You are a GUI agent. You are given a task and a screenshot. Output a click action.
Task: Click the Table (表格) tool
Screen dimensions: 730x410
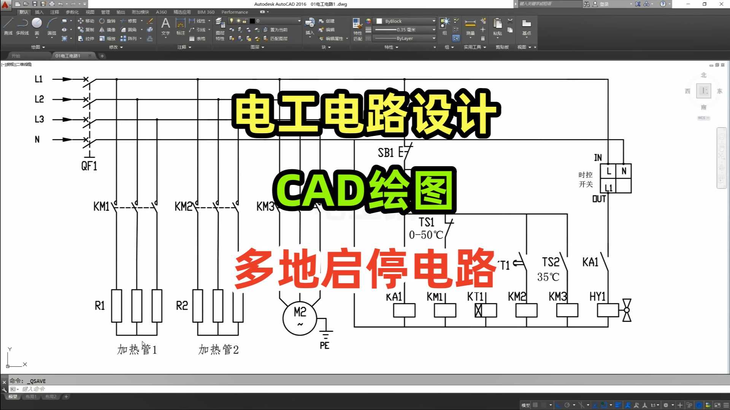coord(197,38)
